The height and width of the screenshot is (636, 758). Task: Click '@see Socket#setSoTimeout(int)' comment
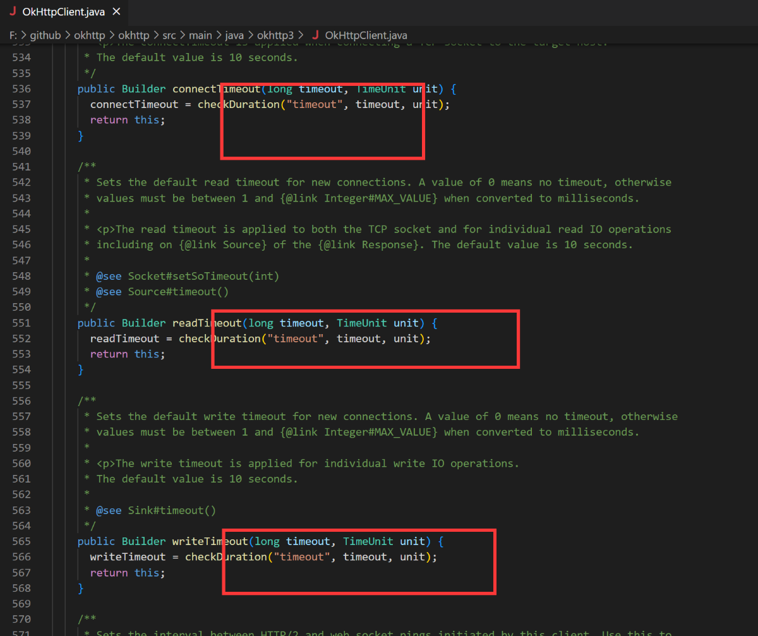tap(188, 276)
